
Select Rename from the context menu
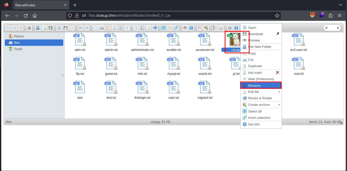(x=261, y=85)
